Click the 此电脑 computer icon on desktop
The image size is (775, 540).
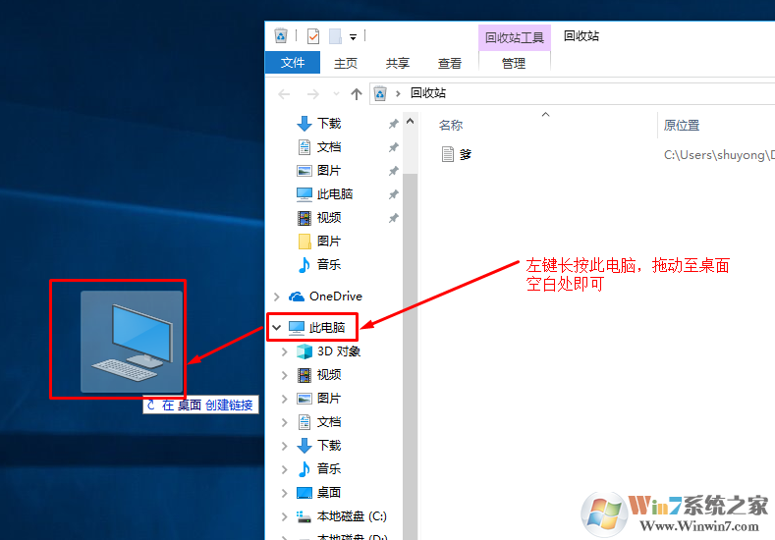[x=132, y=342]
